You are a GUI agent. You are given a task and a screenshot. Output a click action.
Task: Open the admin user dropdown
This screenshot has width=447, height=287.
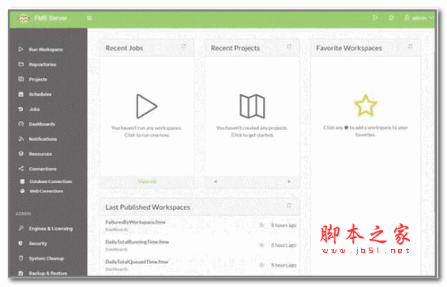(419, 17)
